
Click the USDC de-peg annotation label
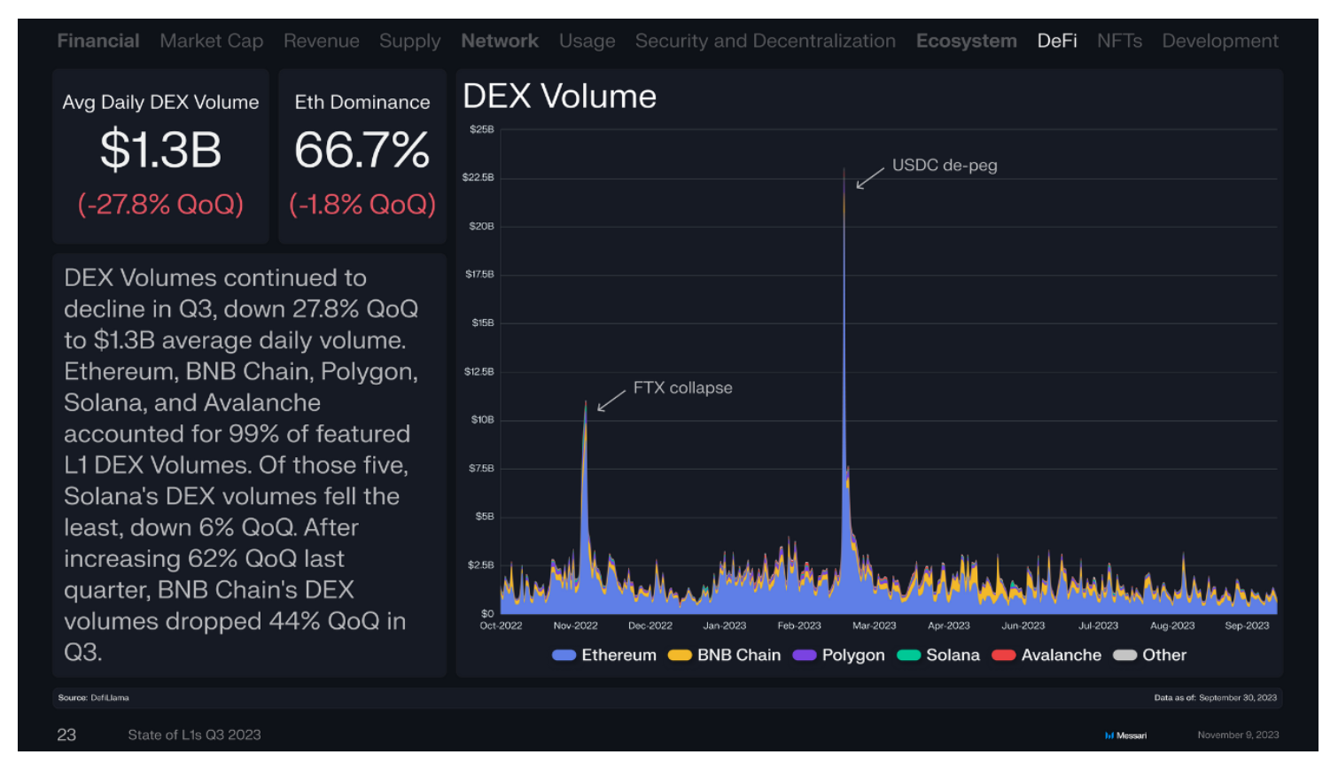click(x=945, y=166)
